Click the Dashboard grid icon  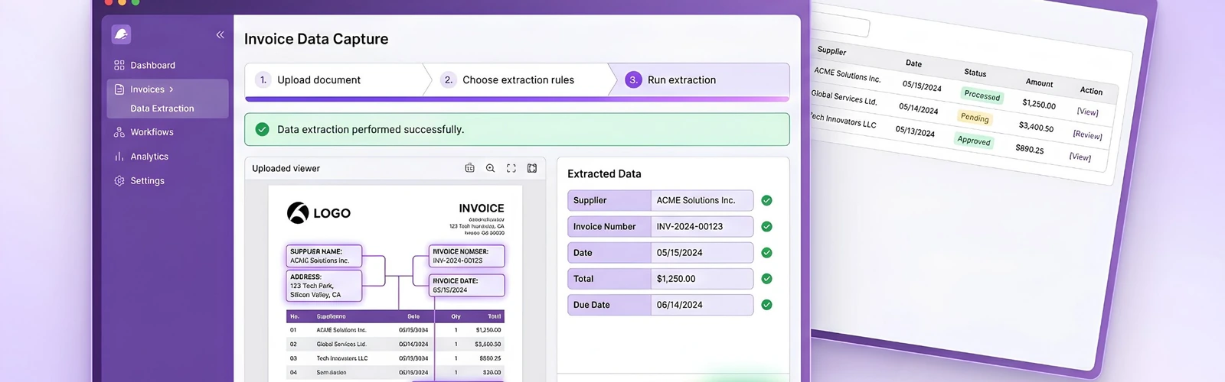click(x=119, y=65)
